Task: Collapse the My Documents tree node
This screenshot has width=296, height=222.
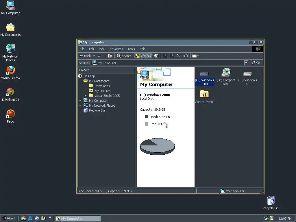Action: coord(80,81)
